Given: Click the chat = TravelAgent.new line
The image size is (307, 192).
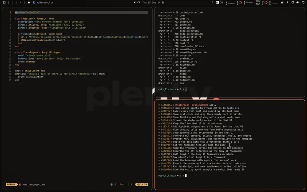Looking at the screenshot, I should tap(30, 71).
